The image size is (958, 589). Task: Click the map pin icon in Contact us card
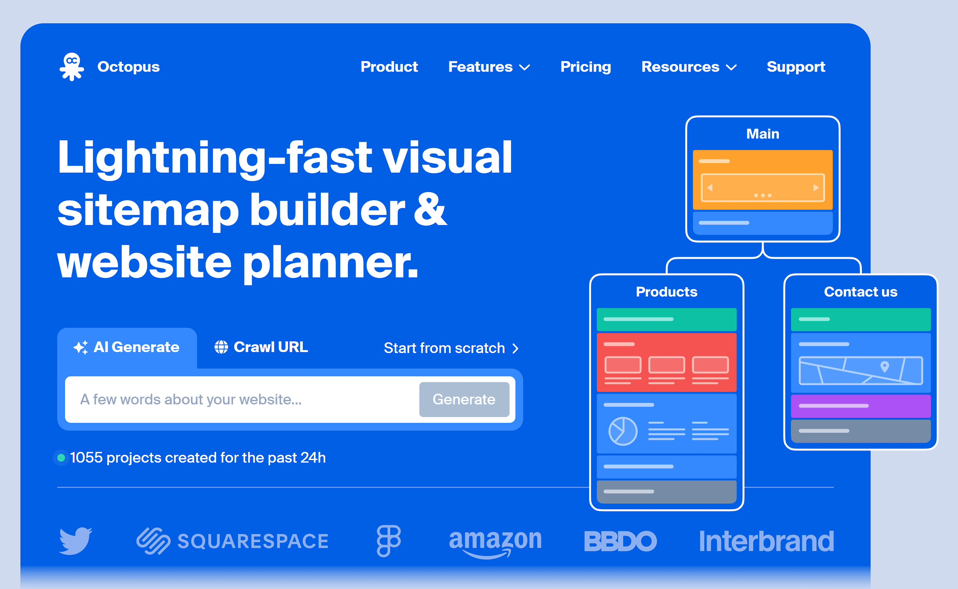[886, 366]
